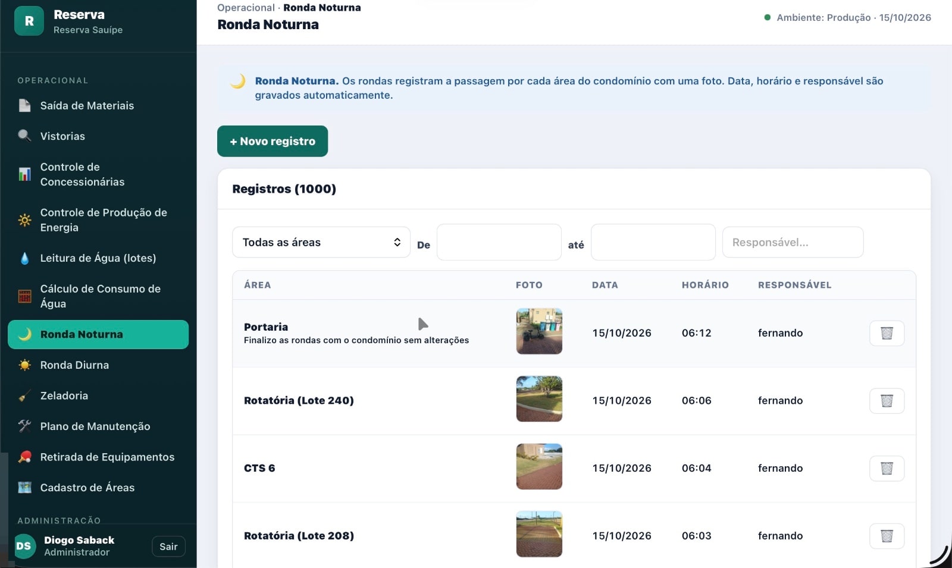
Task: Click the Sair logout button
Action: coord(168,547)
